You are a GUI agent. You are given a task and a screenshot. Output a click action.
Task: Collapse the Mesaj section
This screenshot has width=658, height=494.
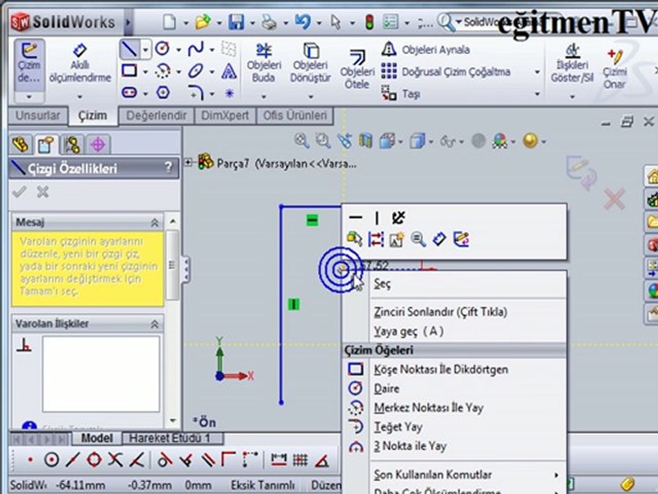click(154, 222)
